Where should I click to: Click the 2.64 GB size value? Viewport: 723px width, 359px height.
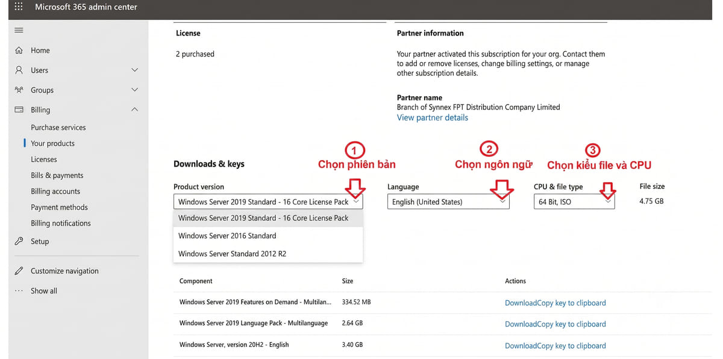tap(352, 323)
